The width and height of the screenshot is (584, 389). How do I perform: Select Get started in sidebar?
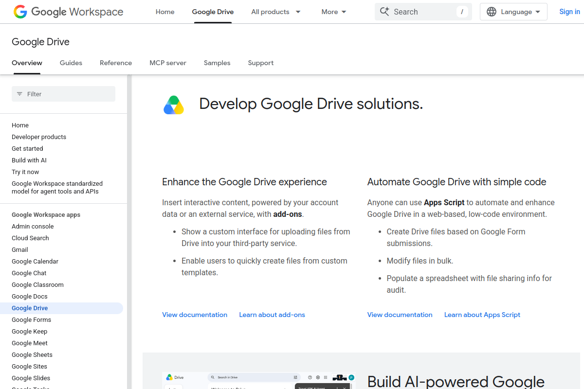(27, 148)
